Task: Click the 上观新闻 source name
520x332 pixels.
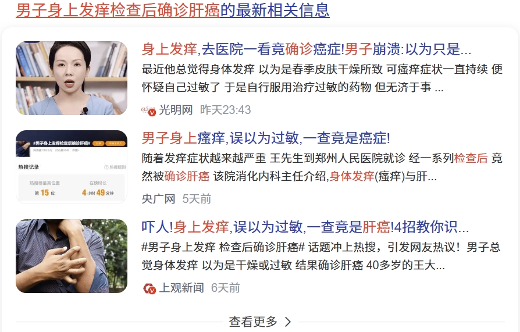Action: 181,288
